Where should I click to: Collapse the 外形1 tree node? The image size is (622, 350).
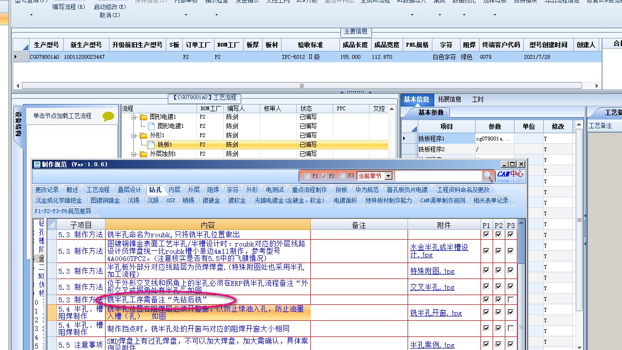(134, 135)
